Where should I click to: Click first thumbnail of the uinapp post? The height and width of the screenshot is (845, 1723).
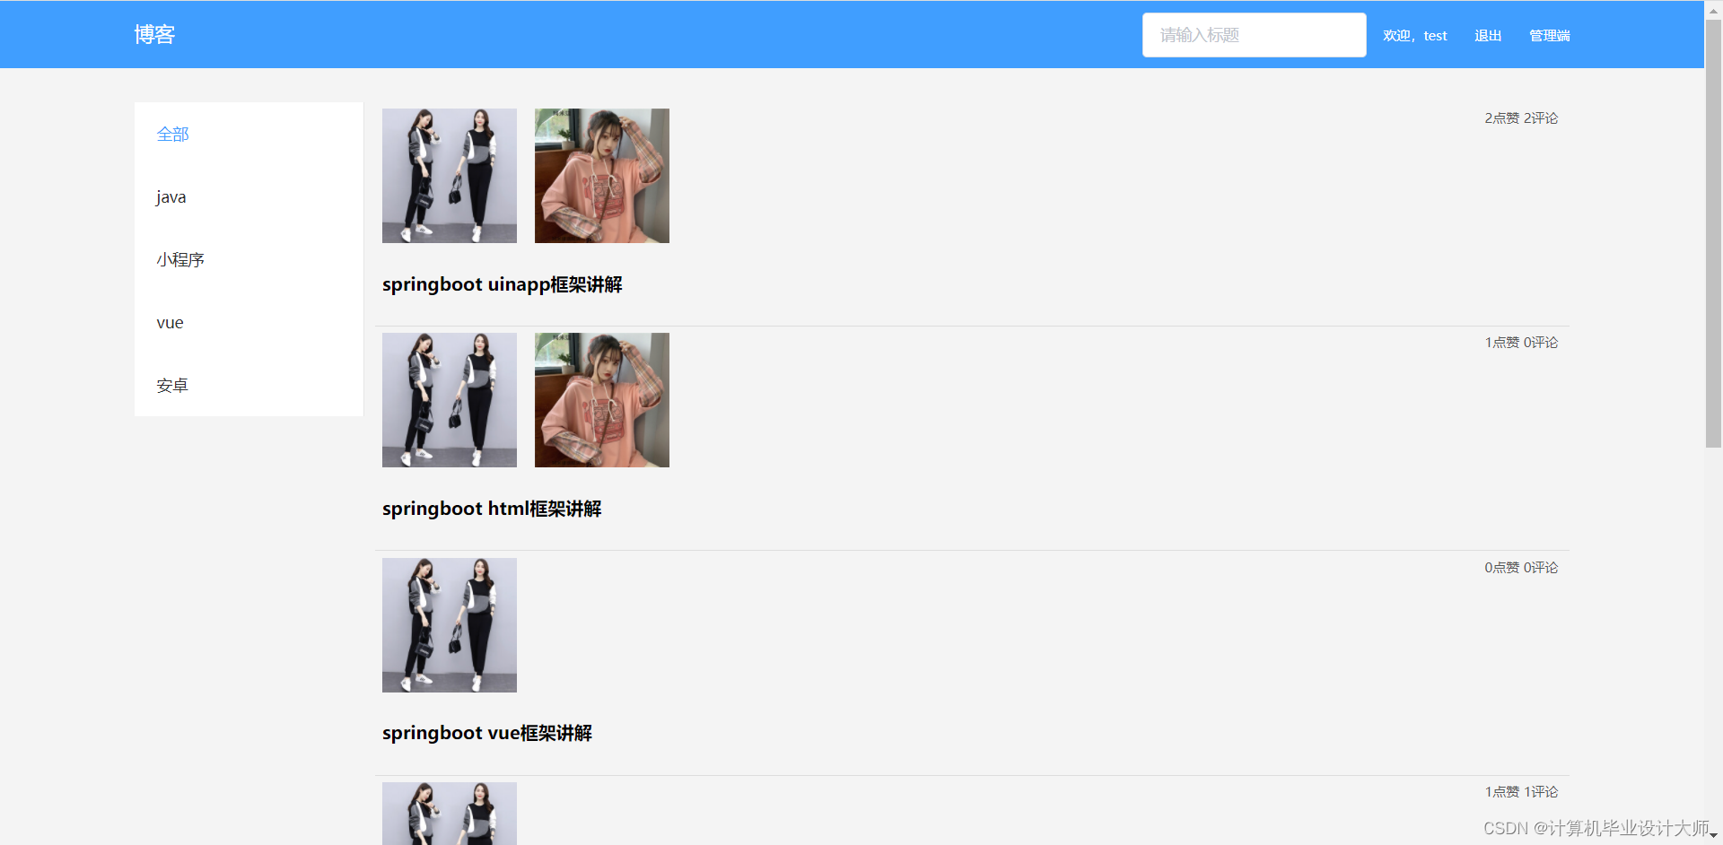[x=450, y=176]
